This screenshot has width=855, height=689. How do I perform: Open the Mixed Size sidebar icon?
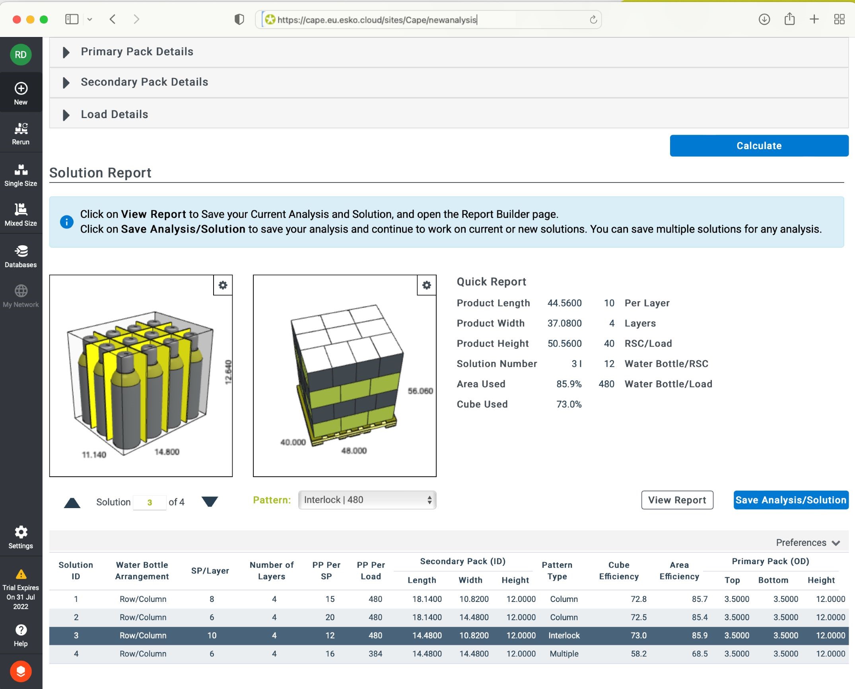coord(21,214)
